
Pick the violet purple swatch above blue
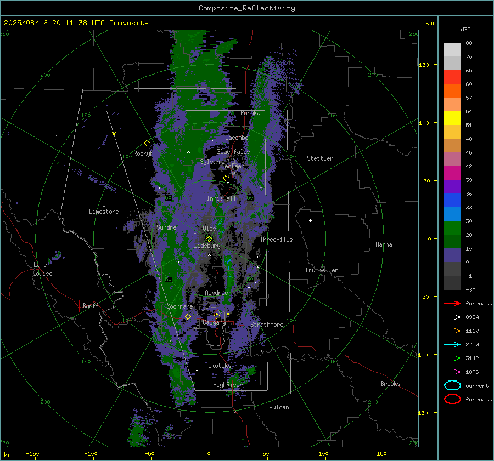452,186
